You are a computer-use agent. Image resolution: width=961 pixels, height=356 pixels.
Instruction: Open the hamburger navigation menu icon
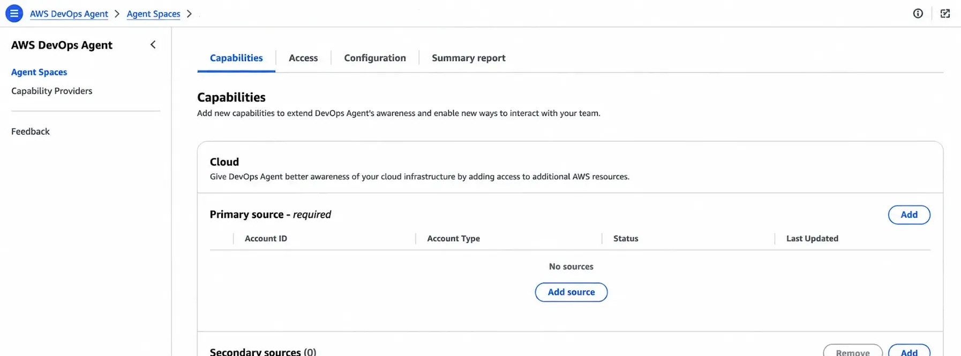coord(14,13)
